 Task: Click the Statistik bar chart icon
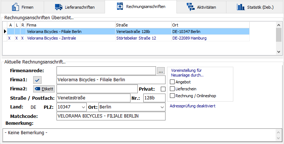click(241, 7)
